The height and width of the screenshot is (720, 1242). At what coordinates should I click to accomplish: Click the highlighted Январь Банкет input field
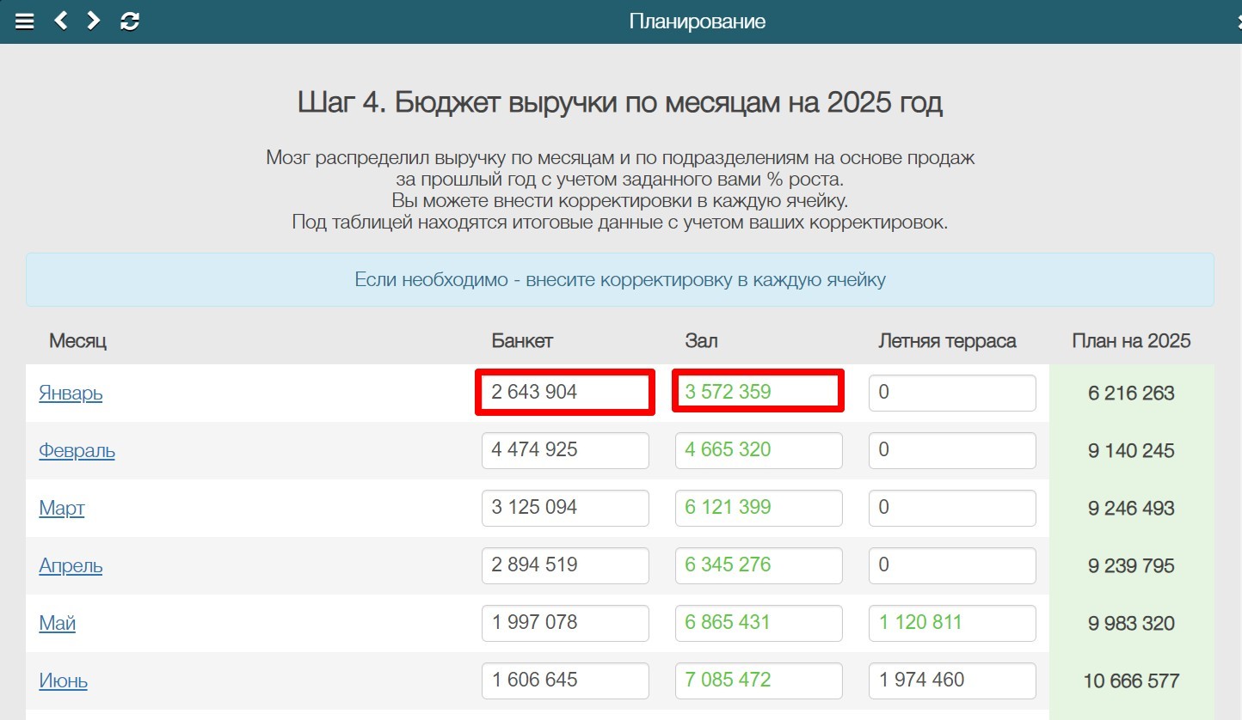564,392
